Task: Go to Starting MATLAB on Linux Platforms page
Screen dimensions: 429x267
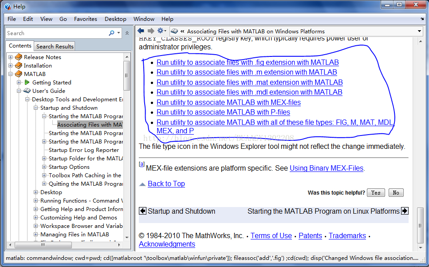Action: (323, 211)
